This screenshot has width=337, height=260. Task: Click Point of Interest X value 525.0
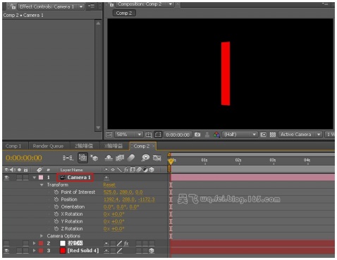(x=110, y=192)
